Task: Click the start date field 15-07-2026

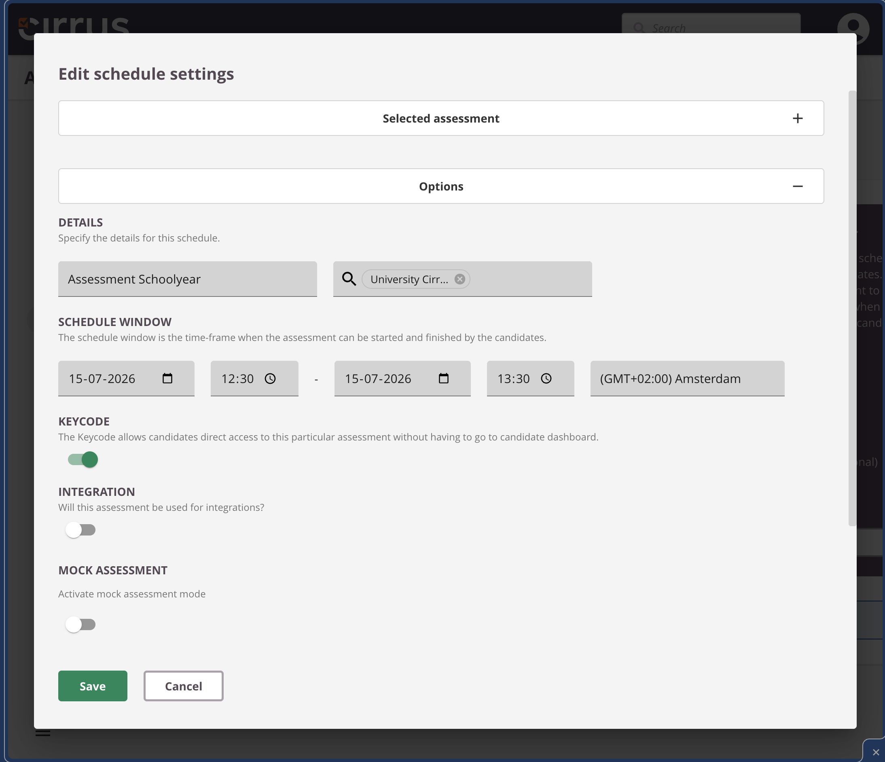Action: coord(127,379)
